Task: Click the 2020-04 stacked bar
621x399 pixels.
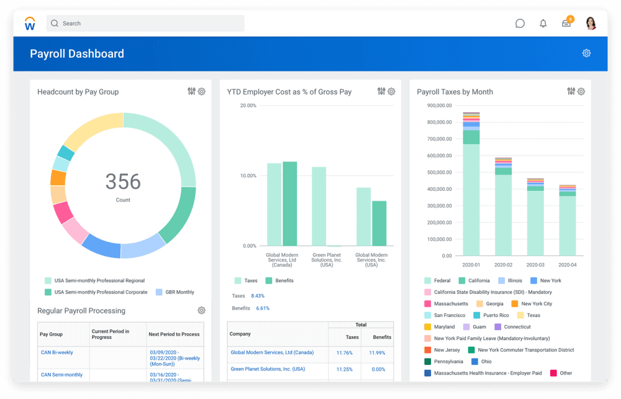Action: click(568, 220)
